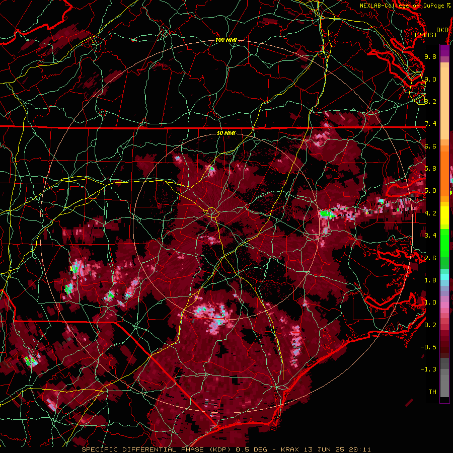Image resolution: width=453 pixels, height=453 pixels.
Task: Click the 2.6 value on the color scale
Action: coord(430,258)
